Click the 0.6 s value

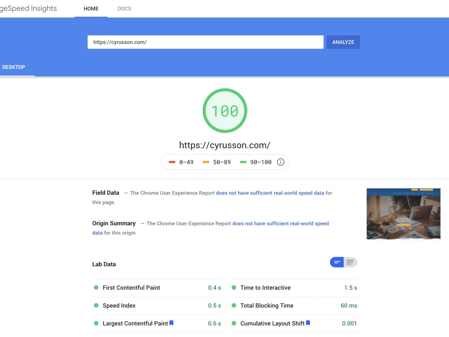point(215,324)
